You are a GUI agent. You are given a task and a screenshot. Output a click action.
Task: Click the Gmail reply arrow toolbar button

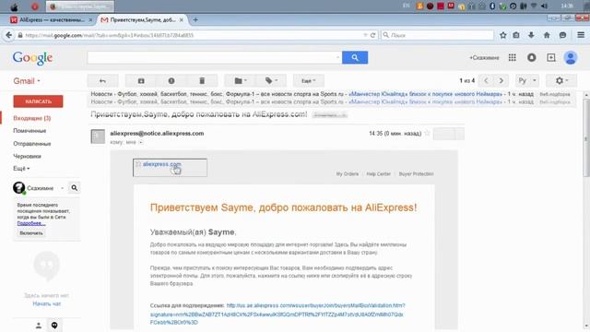[x=102, y=81]
